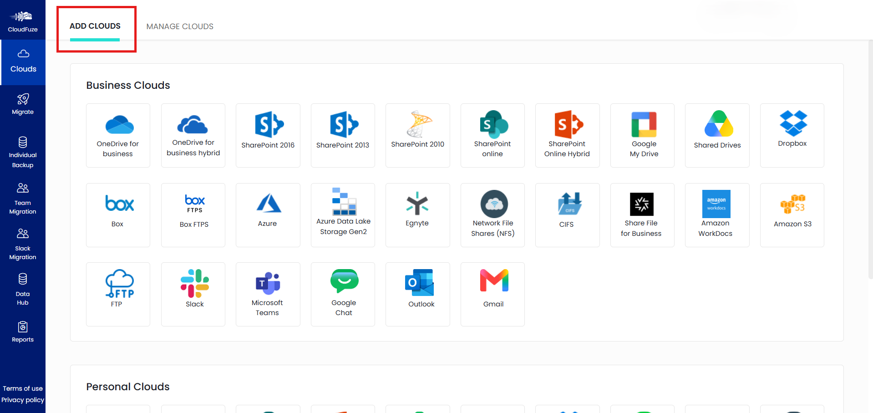Open the Reports section

[x=23, y=332]
